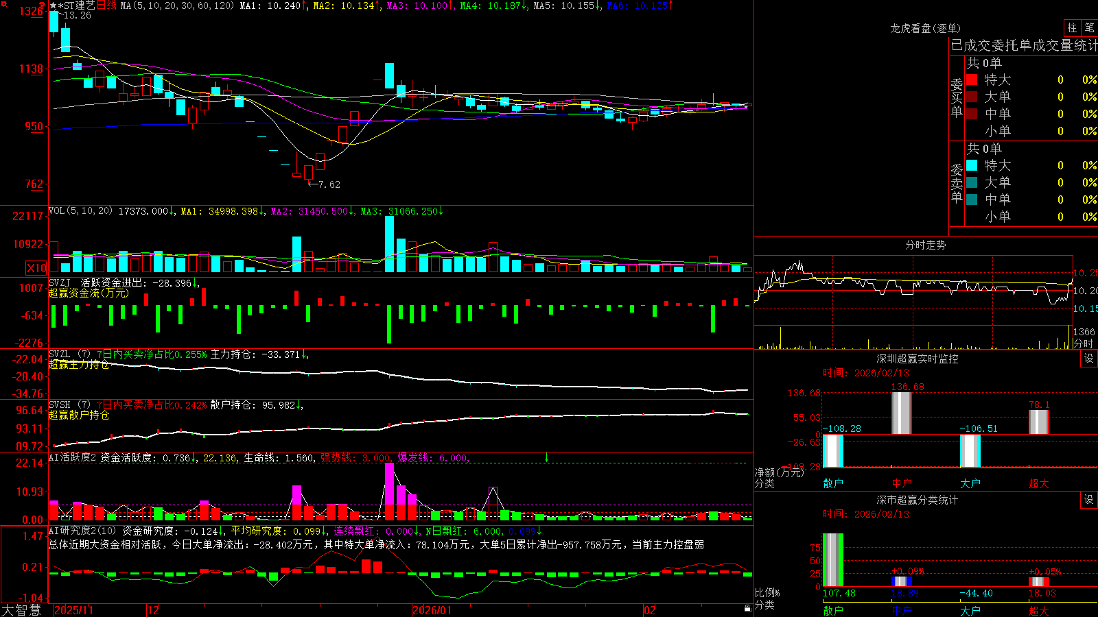This screenshot has width=1098, height=617.
Task: Click the dark red 中单 buy-order swatch
Action: pos(972,113)
